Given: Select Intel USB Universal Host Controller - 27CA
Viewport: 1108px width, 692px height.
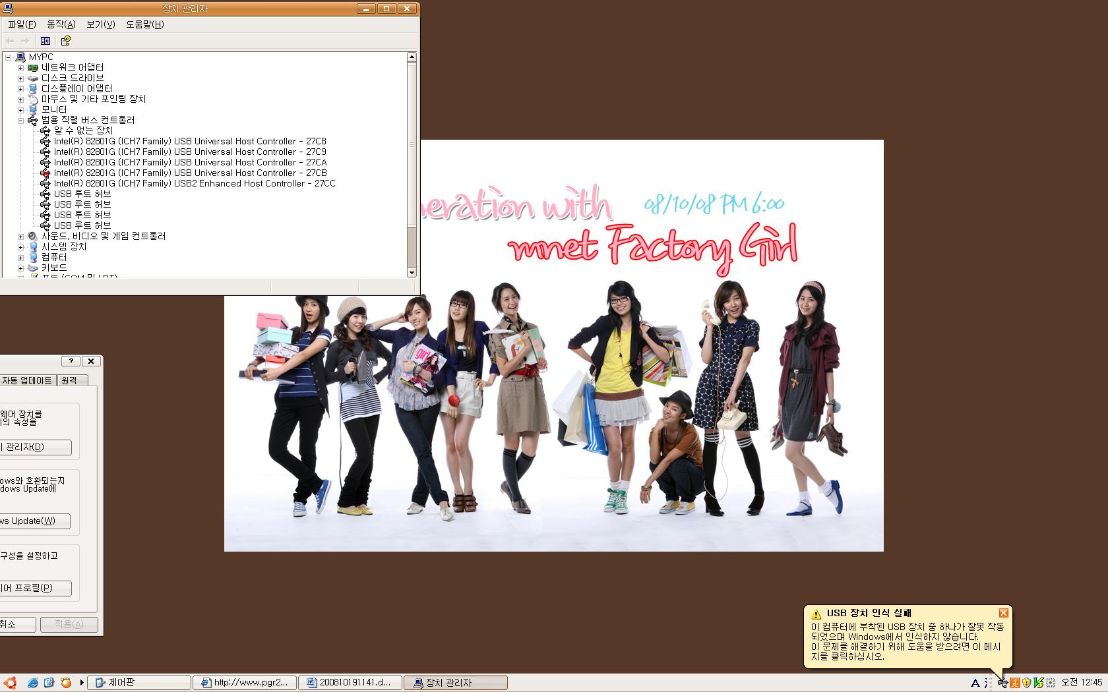Looking at the screenshot, I should tap(190, 162).
